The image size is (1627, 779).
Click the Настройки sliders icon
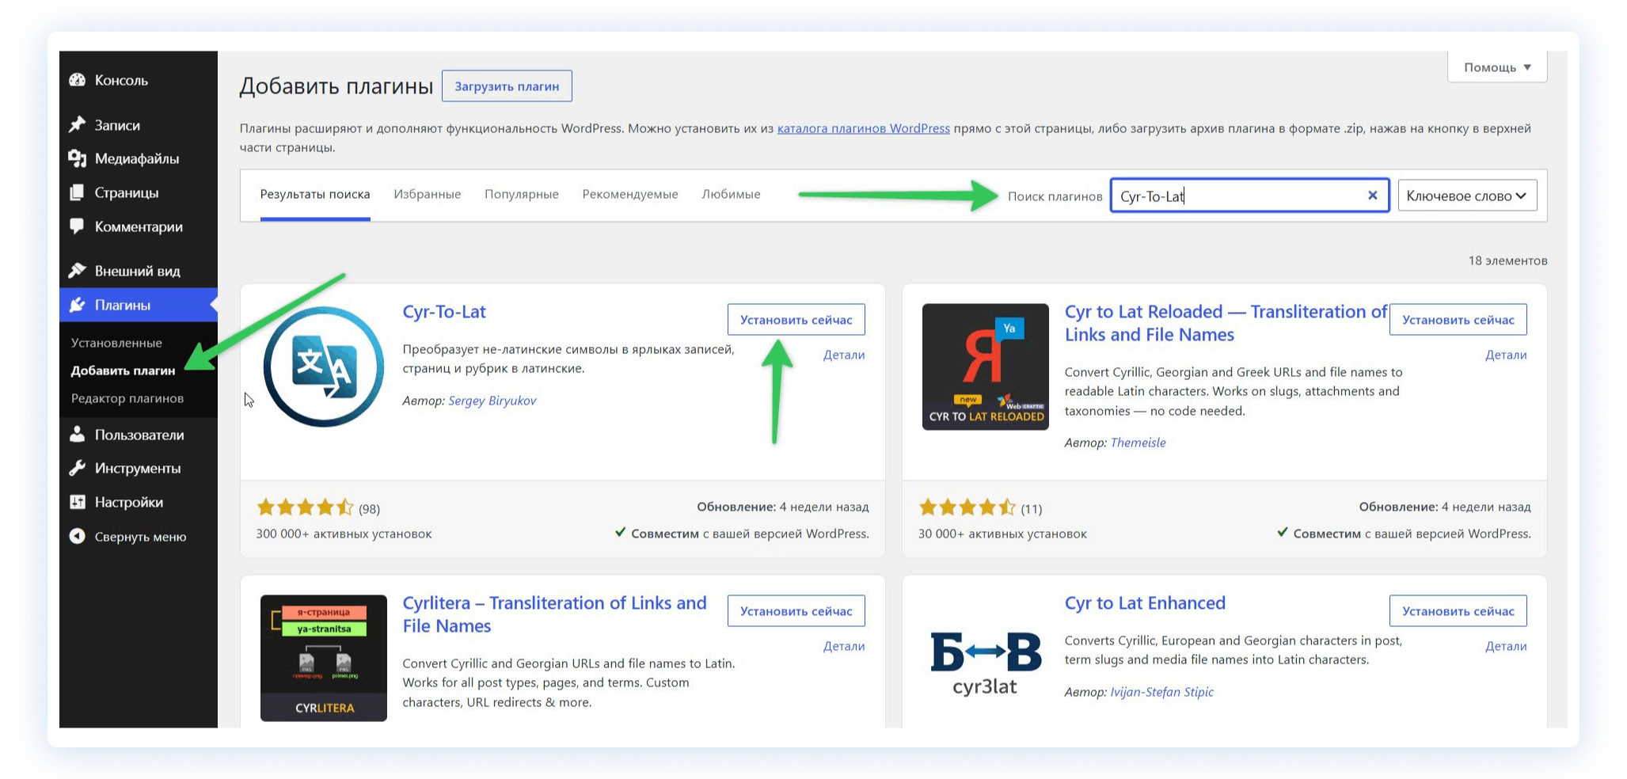coord(77,502)
